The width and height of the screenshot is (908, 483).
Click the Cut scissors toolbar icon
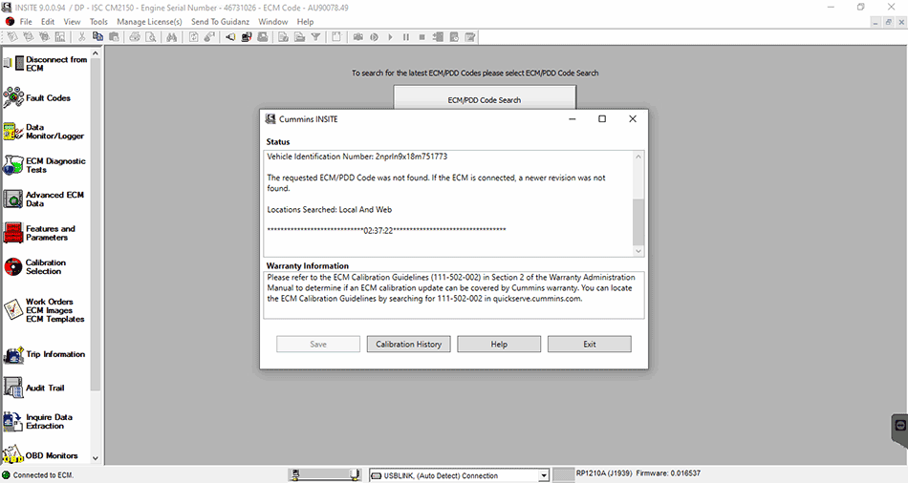[x=81, y=37]
